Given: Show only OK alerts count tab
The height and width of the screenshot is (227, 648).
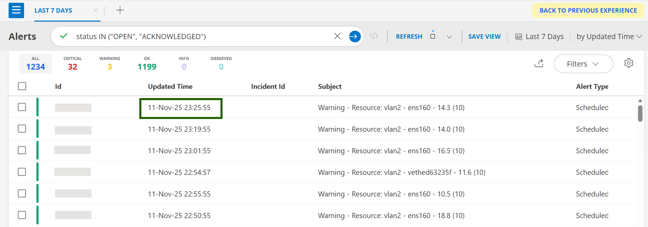Looking at the screenshot, I should click(147, 64).
